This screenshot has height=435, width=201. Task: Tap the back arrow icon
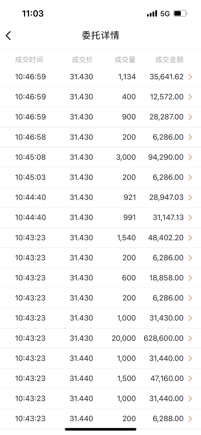click(8, 36)
